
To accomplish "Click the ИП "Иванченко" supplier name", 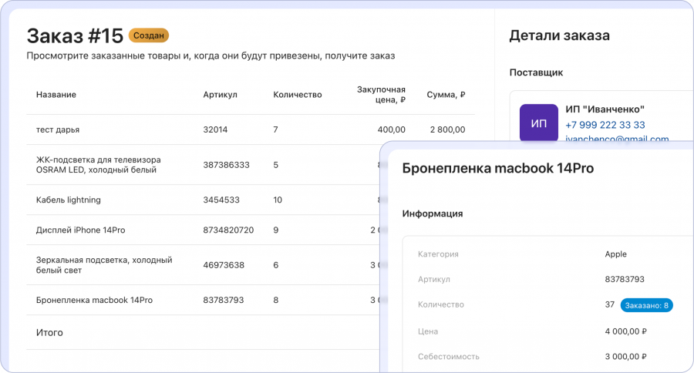I will tap(605, 109).
